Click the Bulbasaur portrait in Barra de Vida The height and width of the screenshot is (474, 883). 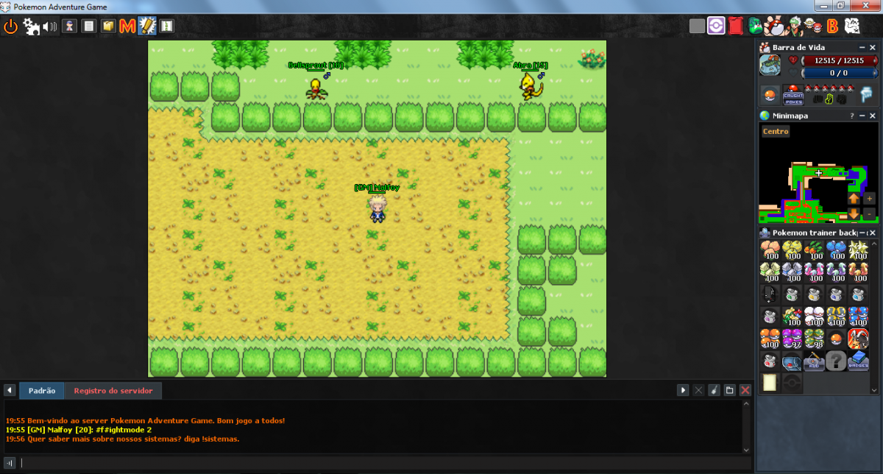coord(770,65)
